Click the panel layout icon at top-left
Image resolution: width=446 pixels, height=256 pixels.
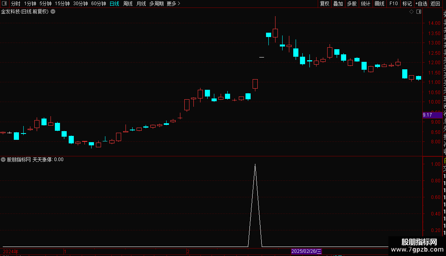point(4,4)
